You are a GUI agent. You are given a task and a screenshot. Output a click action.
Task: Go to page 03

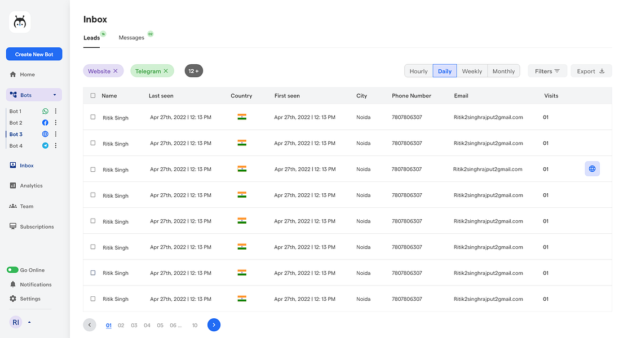tap(134, 325)
